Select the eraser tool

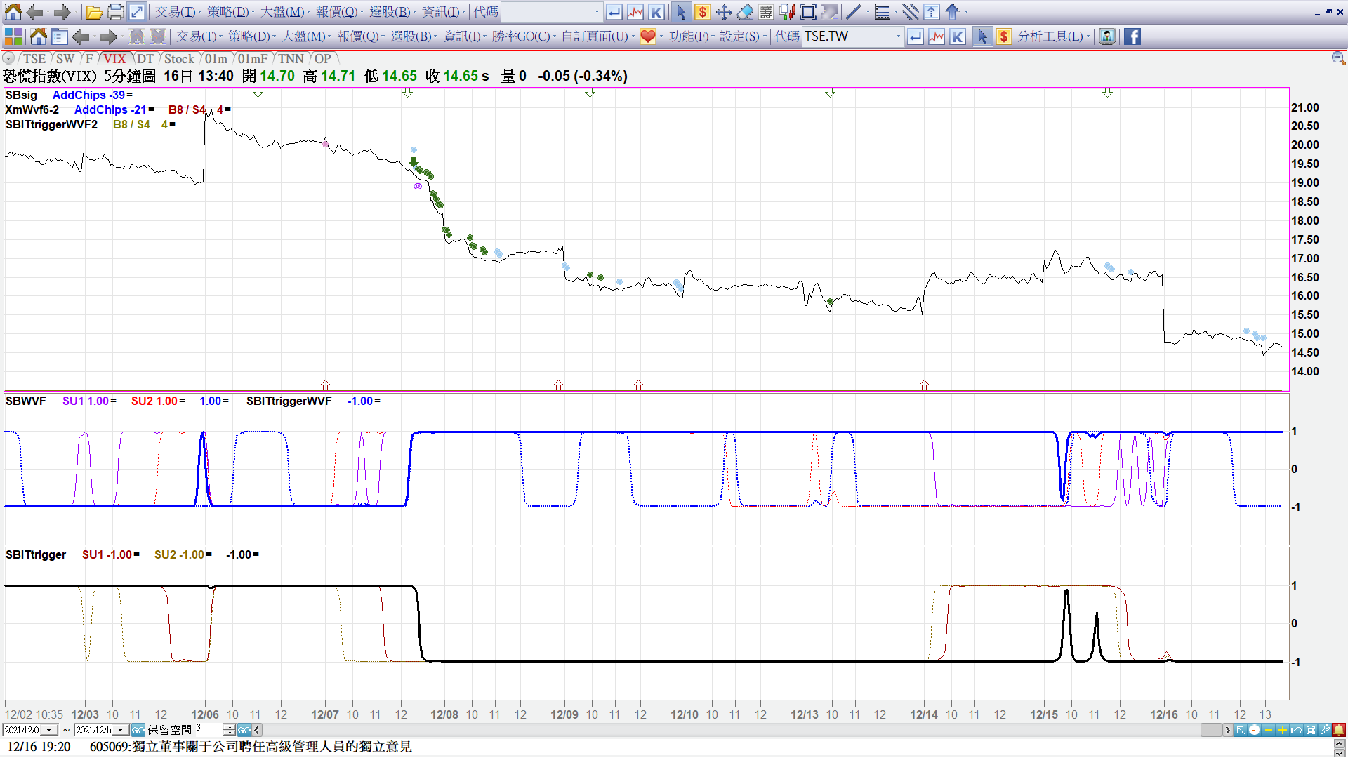[x=745, y=12]
